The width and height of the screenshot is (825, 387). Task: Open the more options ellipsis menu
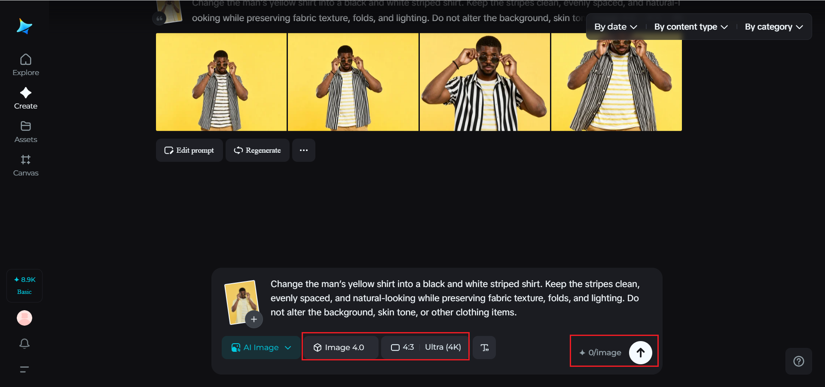pos(304,150)
